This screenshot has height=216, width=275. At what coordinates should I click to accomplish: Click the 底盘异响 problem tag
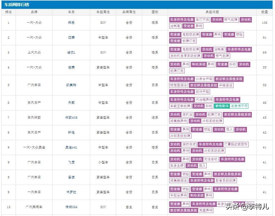(x=206, y=210)
